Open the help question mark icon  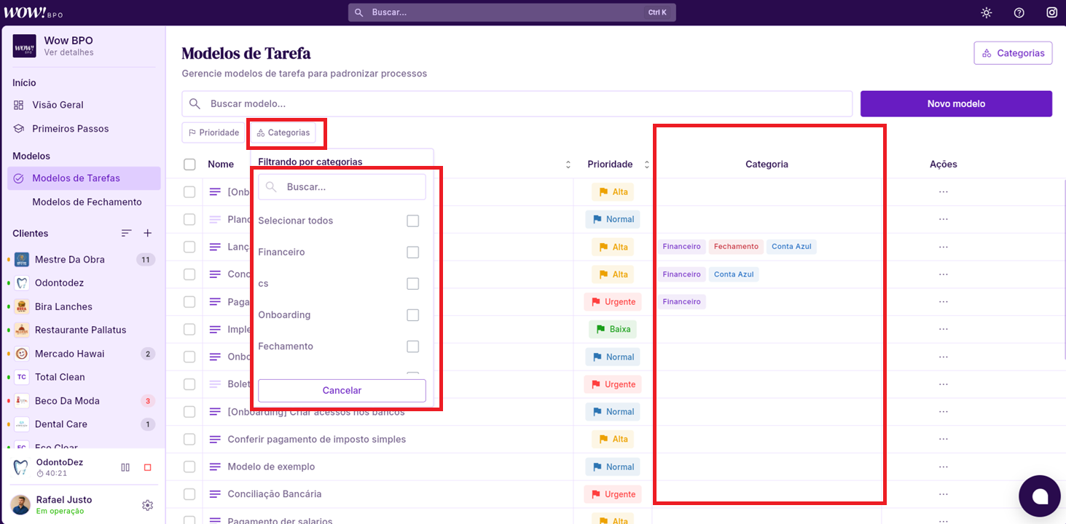pyautogui.click(x=1019, y=12)
